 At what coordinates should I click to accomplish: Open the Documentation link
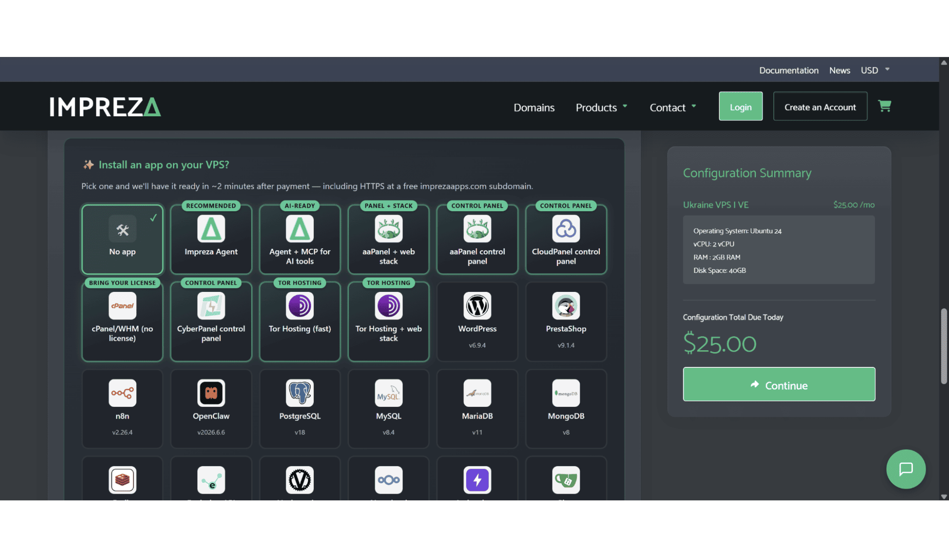(x=789, y=70)
